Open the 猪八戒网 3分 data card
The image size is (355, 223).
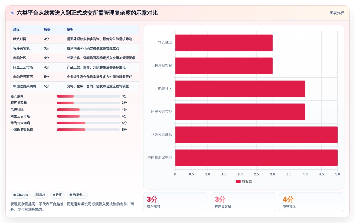[176, 202]
